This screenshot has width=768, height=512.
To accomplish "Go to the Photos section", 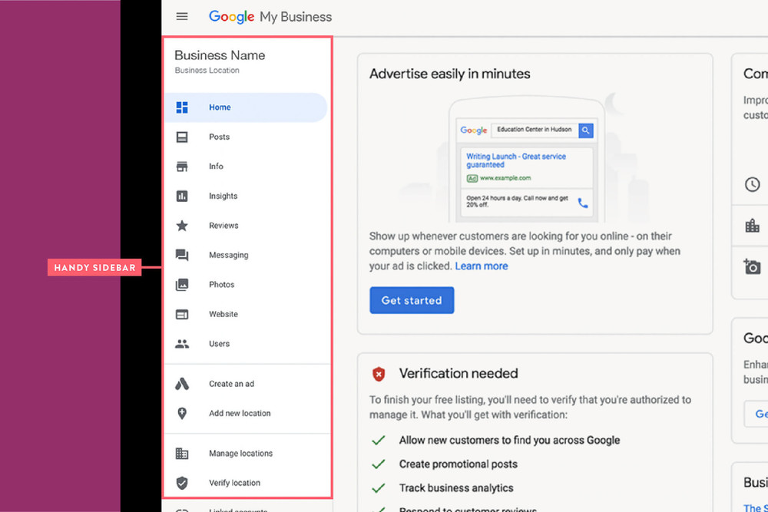I will 246,284.
